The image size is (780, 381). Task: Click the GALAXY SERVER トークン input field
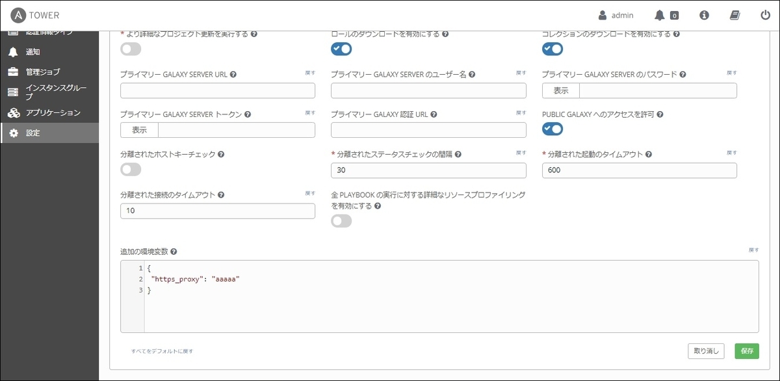[237, 130]
